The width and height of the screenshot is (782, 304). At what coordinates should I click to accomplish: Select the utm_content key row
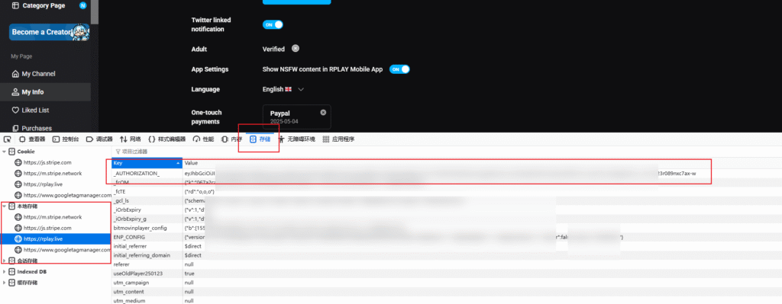point(446,292)
